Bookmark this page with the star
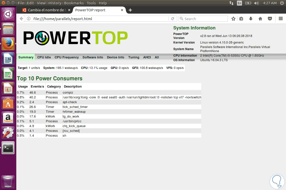 point(233,19)
